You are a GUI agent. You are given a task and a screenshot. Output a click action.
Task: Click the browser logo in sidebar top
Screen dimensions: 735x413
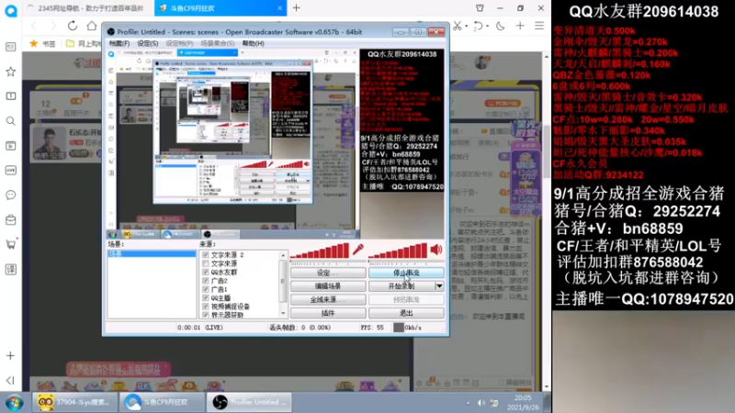[11, 10]
